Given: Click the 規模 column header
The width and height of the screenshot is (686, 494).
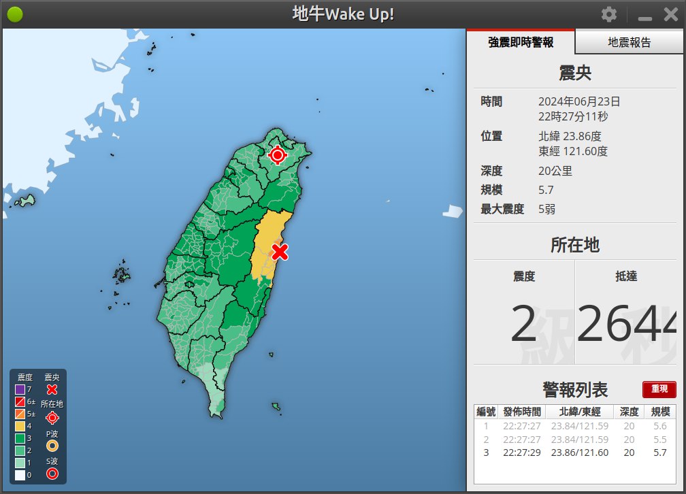Looking at the screenshot, I should click(660, 412).
